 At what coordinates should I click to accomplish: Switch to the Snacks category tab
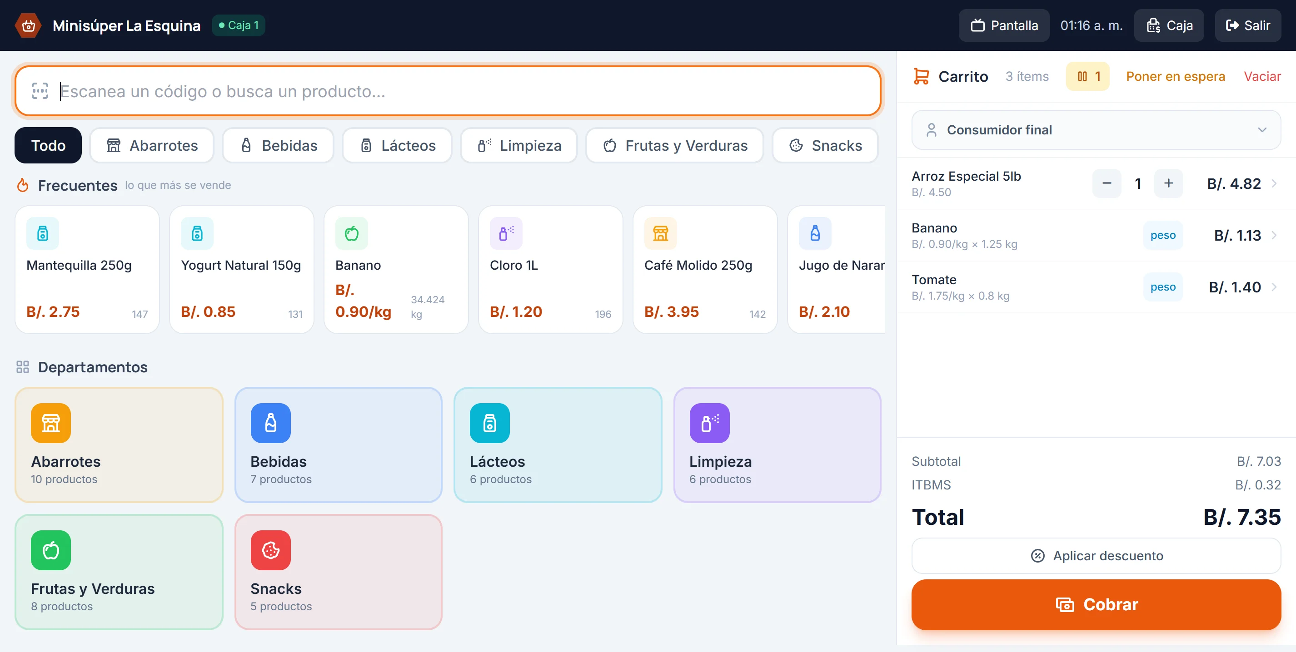pos(825,145)
